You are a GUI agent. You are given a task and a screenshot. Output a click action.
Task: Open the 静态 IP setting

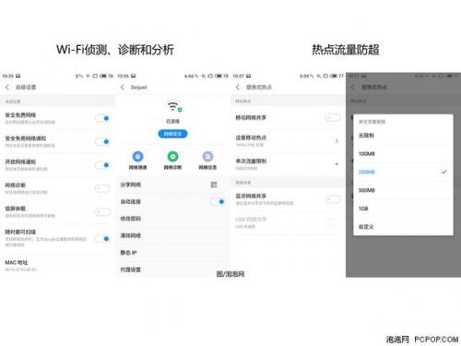(172, 253)
